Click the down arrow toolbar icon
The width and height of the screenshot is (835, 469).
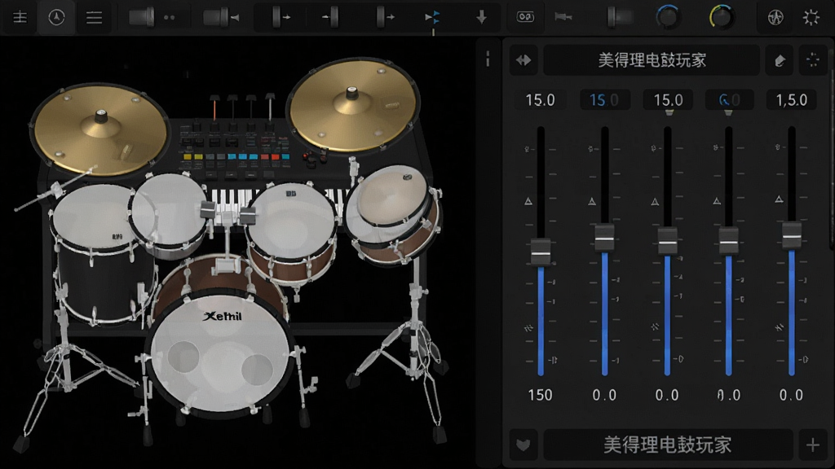pyautogui.click(x=481, y=18)
